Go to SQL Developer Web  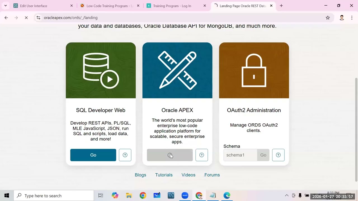pyautogui.click(x=93, y=155)
